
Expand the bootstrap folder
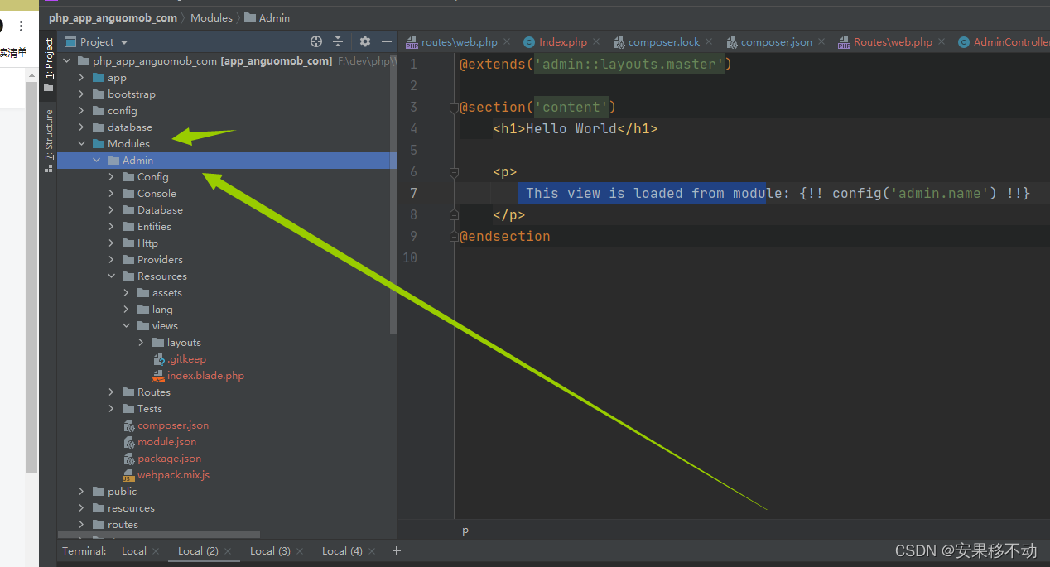point(81,94)
